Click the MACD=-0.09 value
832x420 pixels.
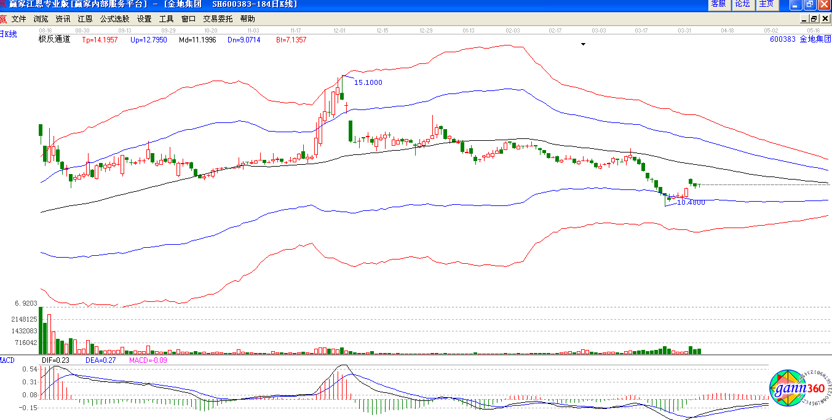(x=148, y=360)
